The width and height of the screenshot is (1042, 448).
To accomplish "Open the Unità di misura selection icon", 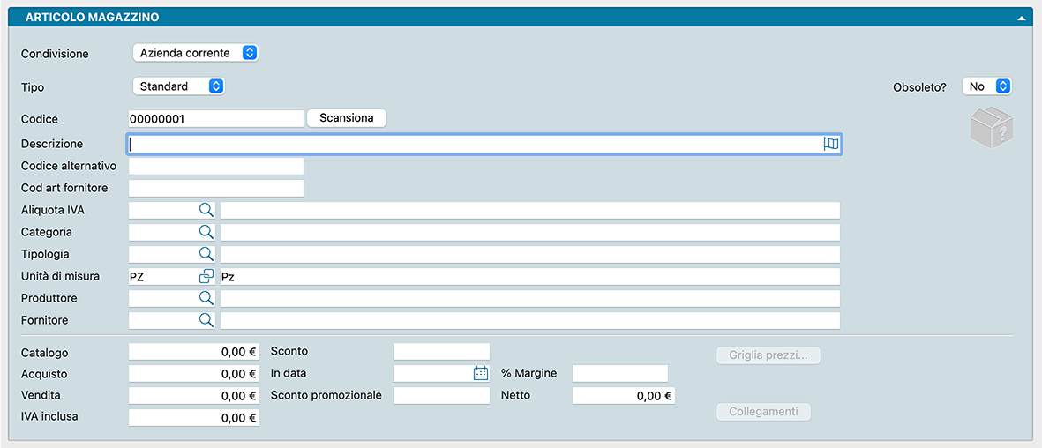I will (x=206, y=276).
